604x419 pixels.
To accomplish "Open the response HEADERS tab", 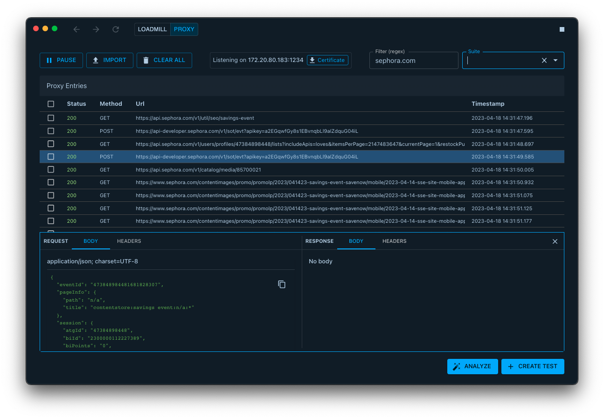I will [x=394, y=241].
